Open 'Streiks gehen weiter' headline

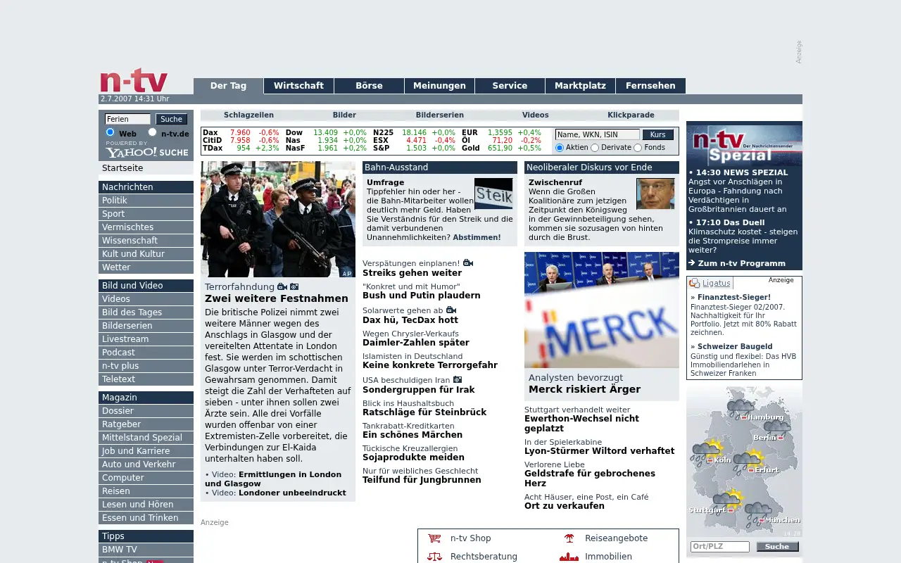[412, 273]
